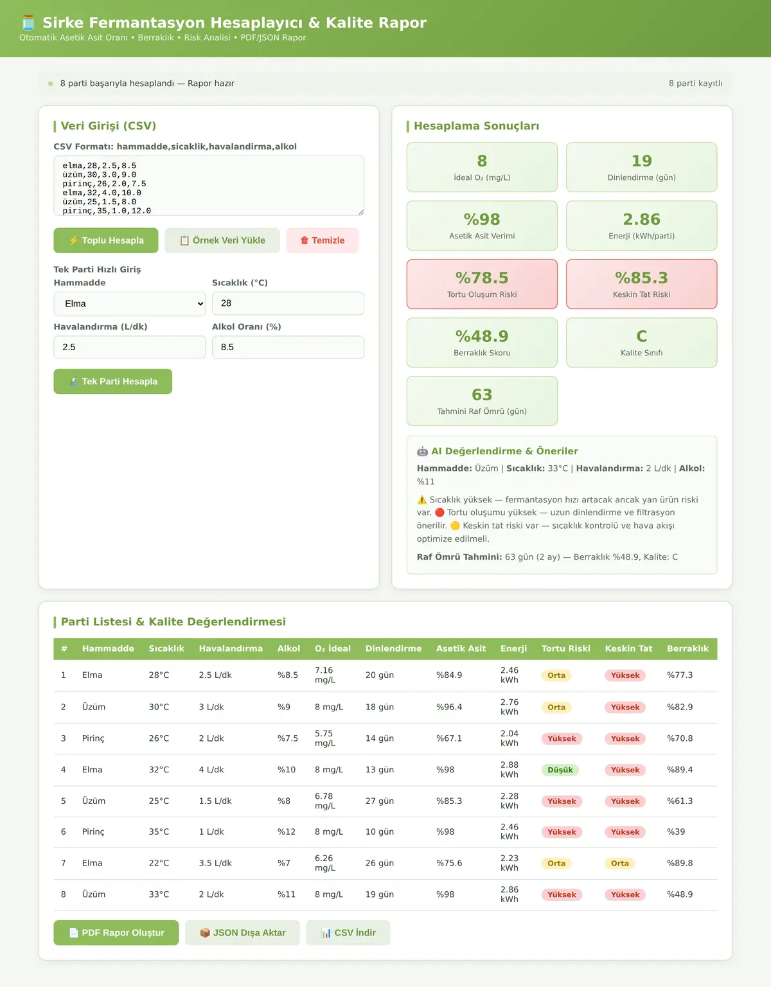Focus the CSV data textarea

coord(209,185)
